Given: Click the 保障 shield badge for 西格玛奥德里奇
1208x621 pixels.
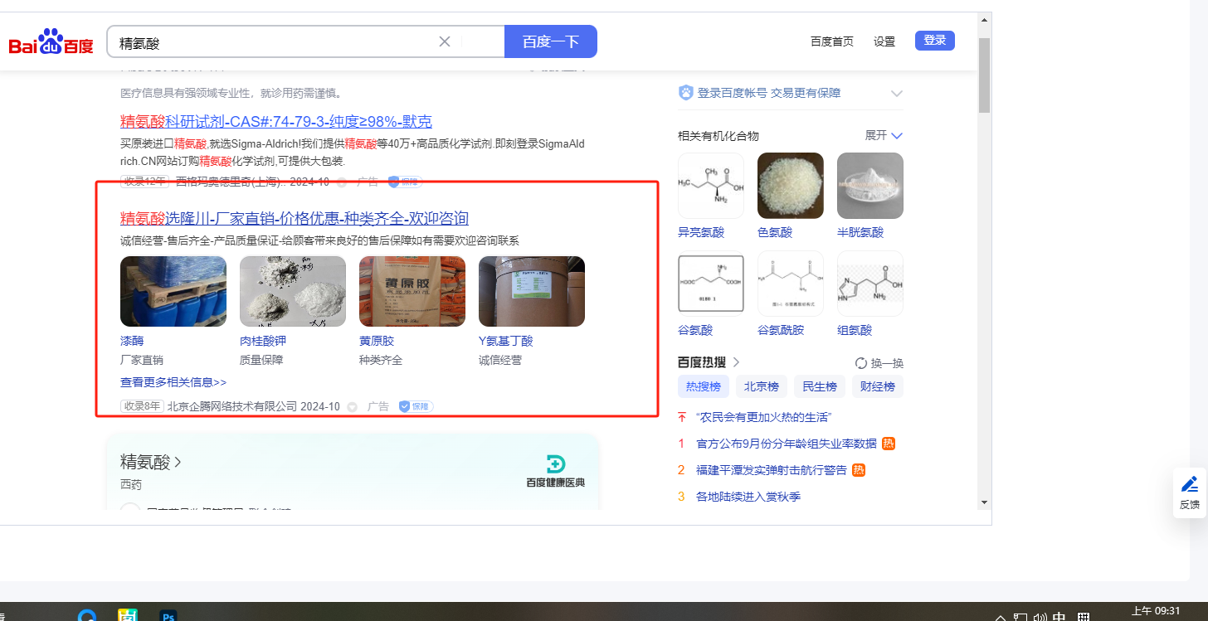Looking at the screenshot, I should point(405,182).
